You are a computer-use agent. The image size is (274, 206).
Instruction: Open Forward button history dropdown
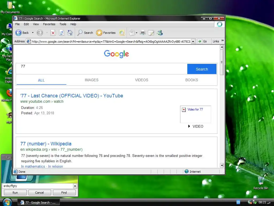coord(47,33)
